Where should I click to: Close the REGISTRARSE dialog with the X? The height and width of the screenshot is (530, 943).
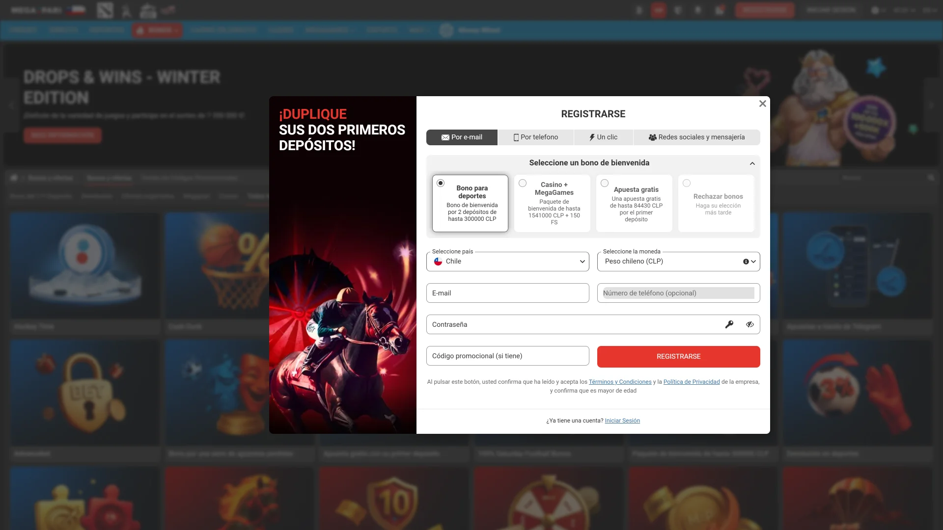tap(762, 104)
